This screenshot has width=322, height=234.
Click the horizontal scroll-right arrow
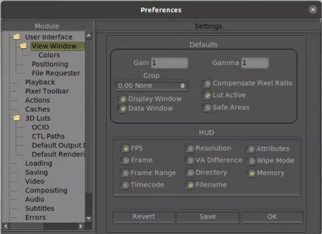81,226
